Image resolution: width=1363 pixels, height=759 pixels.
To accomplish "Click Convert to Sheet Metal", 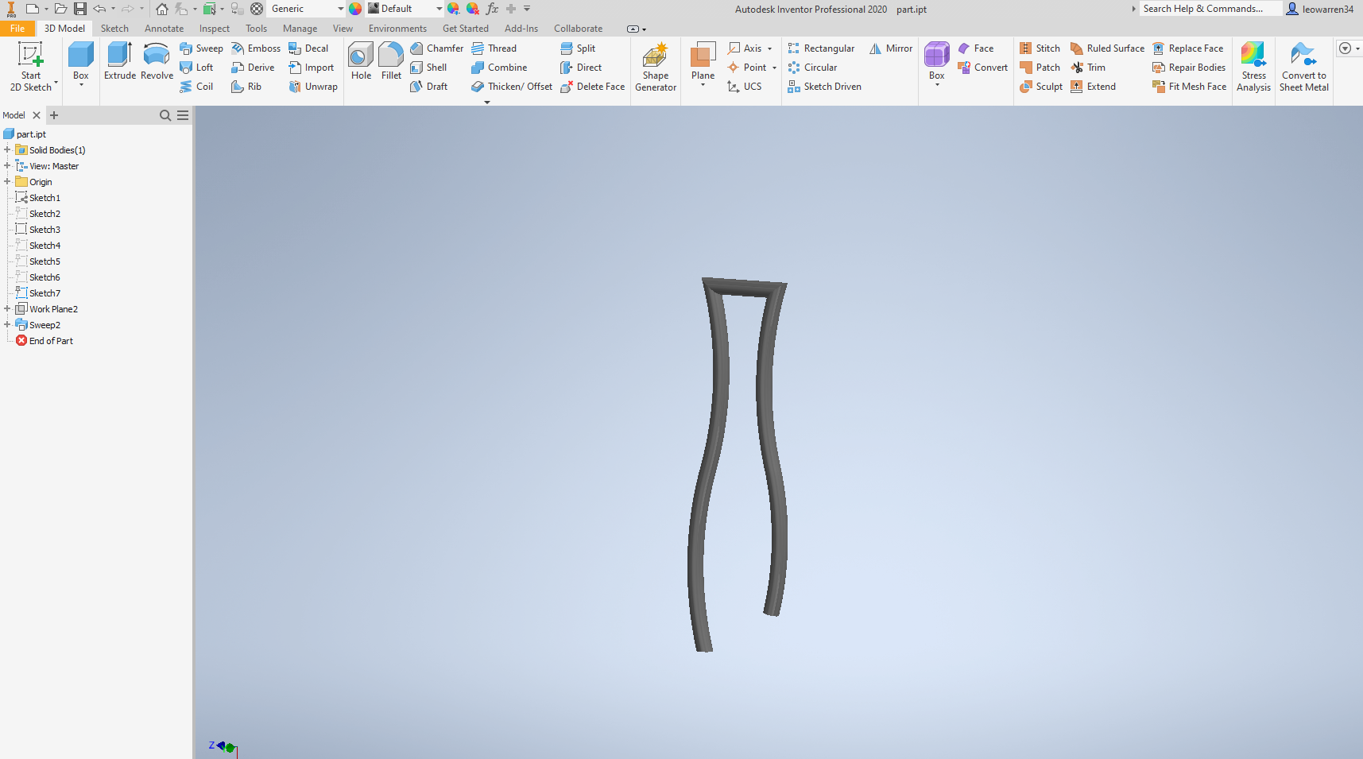I will (1303, 67).
